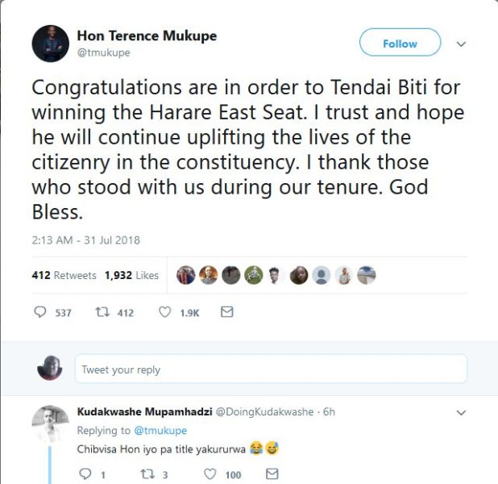The width and height of the screenshot is (498, 484).
Task: Open Kudakwashe Mupamhadzi's avatar
Action: pyautogui.click(x=50, y=423)
